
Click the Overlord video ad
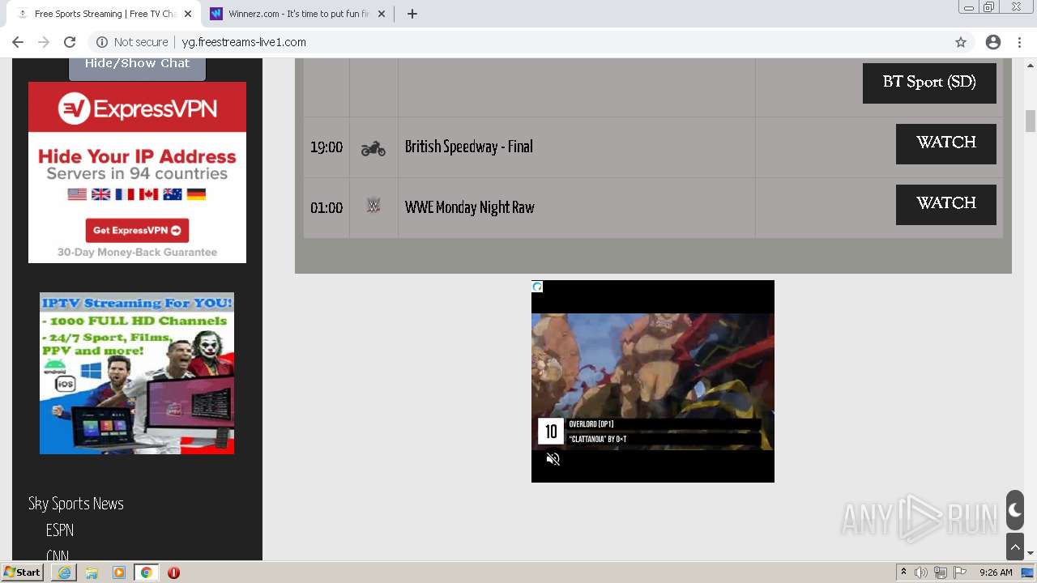pyautogui.click(x=653, y=381)
